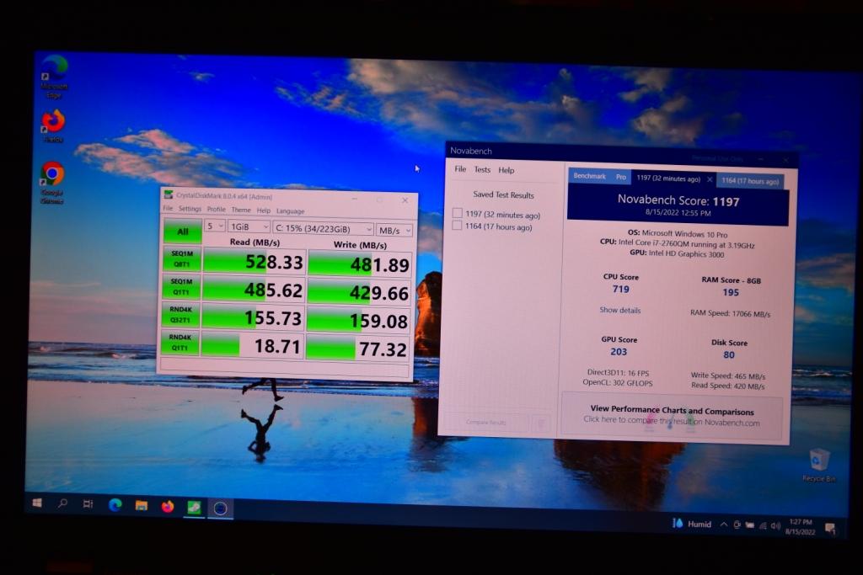
Task: Open Microsoft Edge desktop shortcut
Action: click(54, 77)
